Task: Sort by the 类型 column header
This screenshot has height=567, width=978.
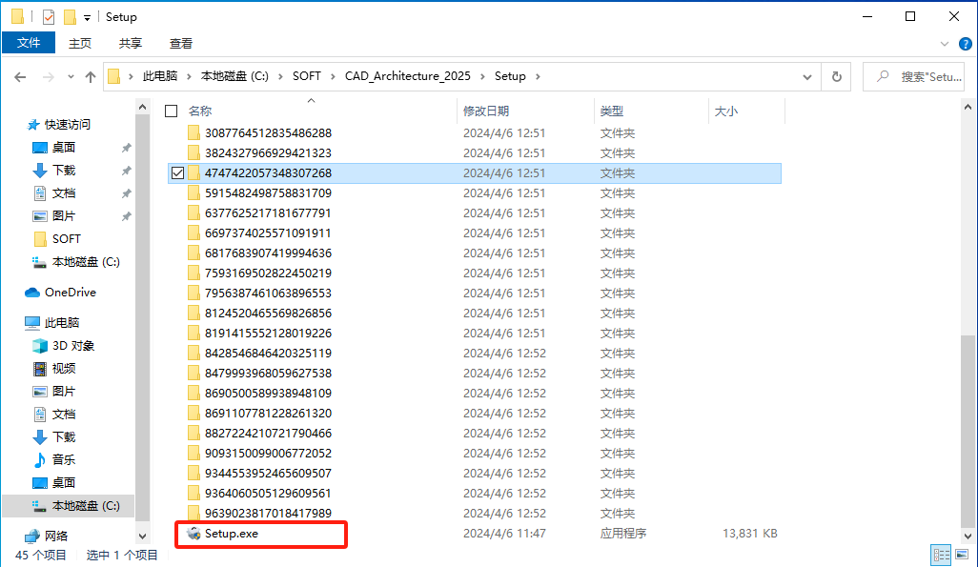Action: click(612, 111)
